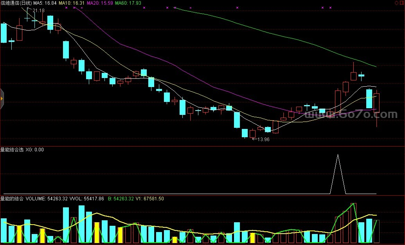This screenshot has height=245, width=405.
Task: Click the MA20: 15.59 label
Action: tap(100, 3)
